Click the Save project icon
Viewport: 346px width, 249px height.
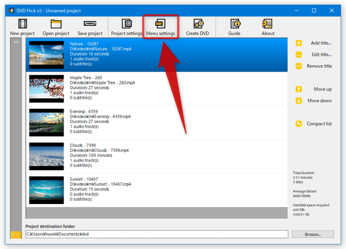pos(90,23)
